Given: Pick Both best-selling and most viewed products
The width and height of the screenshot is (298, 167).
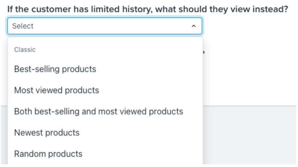Looking at the screenshot, I should point(98,111).
